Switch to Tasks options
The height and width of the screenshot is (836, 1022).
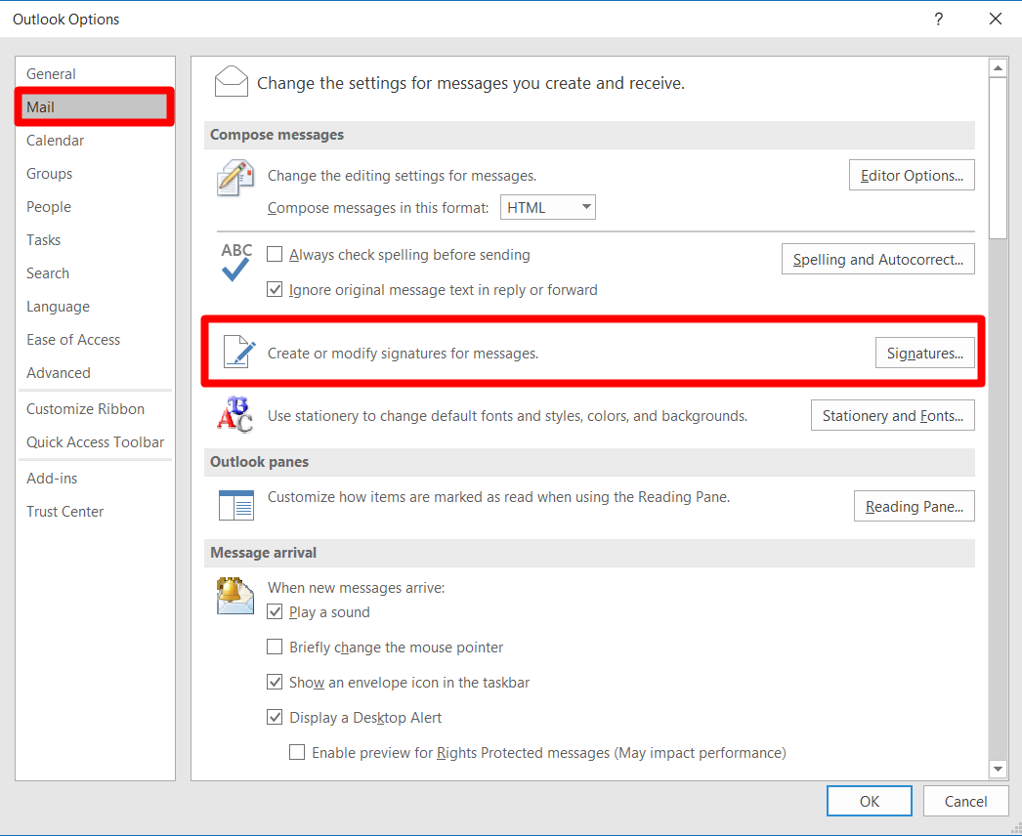click(95, 240)
